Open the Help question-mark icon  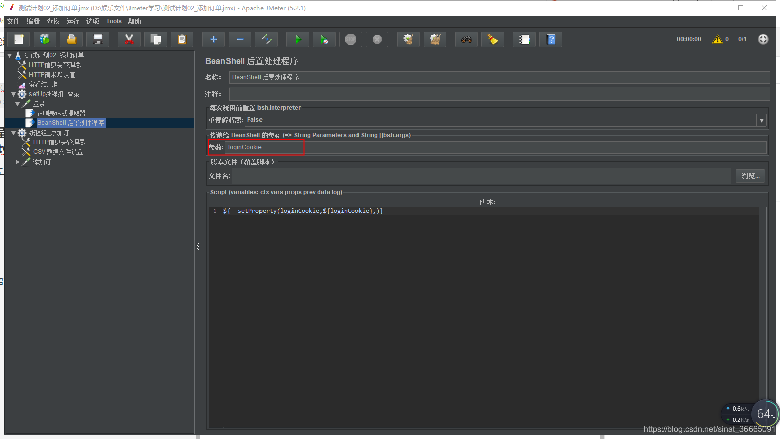pos(551,39)
